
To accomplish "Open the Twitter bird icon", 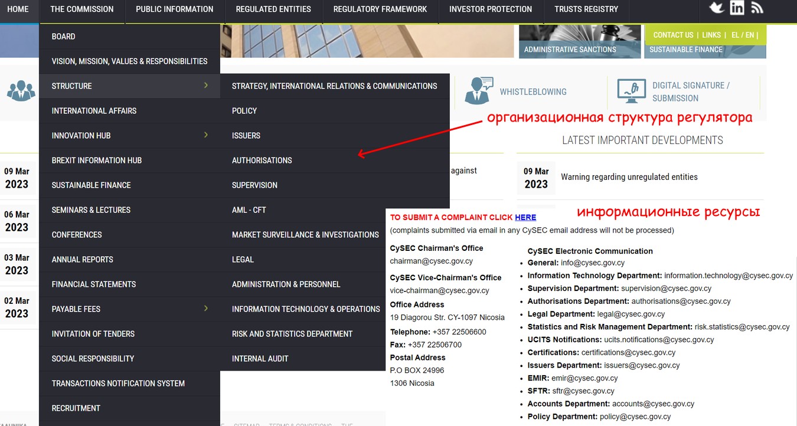I will click(x=716, y=7).
